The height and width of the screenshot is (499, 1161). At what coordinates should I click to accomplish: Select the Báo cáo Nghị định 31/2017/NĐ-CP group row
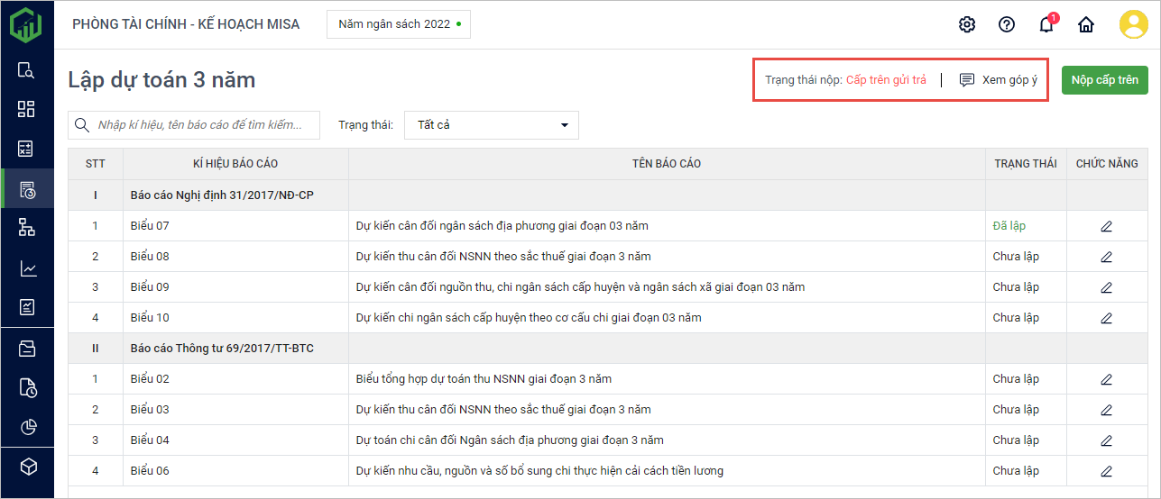[222, 195]
